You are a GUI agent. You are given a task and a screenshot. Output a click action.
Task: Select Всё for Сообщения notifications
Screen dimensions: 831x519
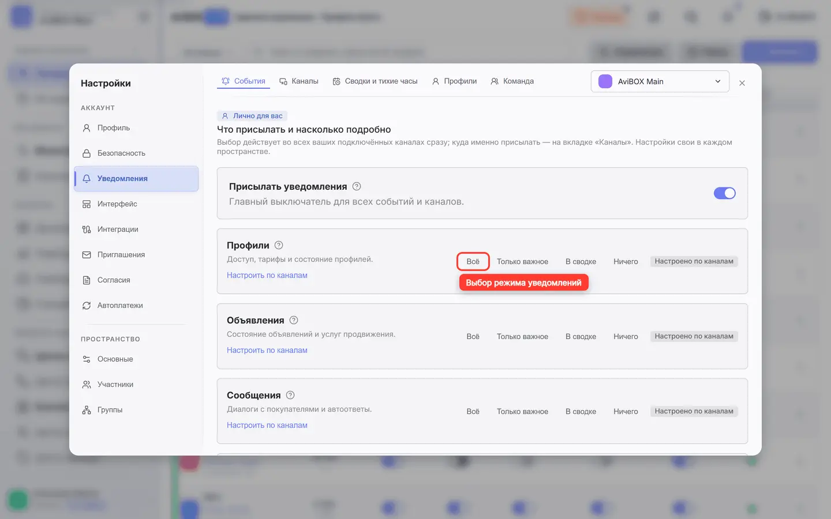(x=473, y=411)
